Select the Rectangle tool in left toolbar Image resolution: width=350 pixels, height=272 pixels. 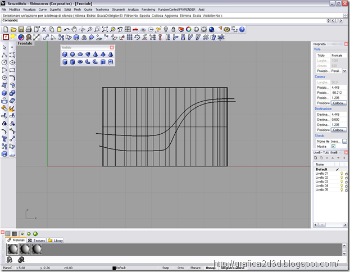[12, 70]
